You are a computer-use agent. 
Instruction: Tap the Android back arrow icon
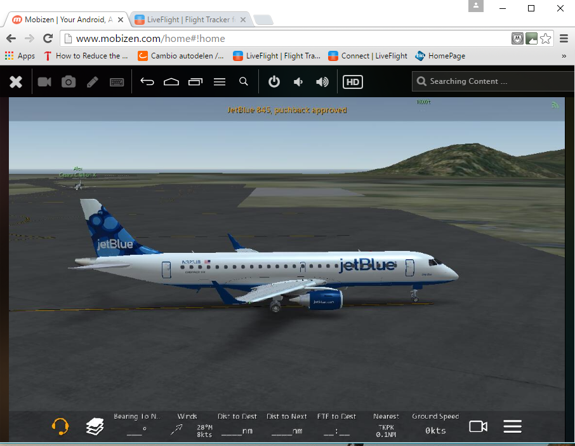147,81
